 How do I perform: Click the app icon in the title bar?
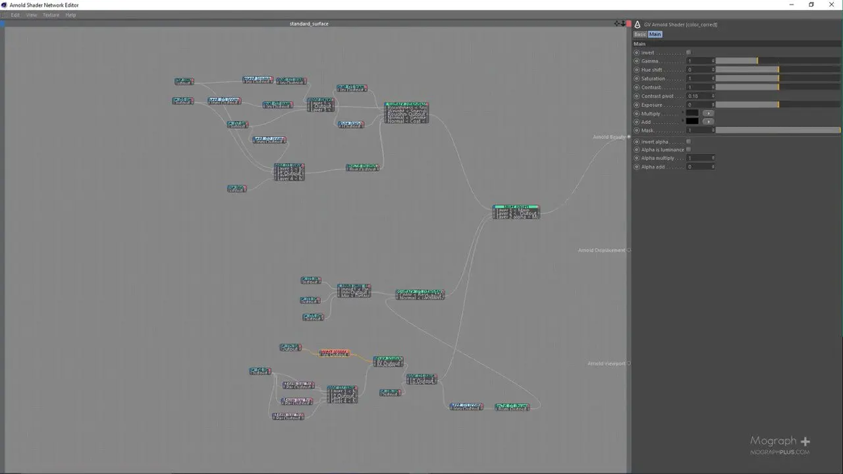click(x=5, y=5)
